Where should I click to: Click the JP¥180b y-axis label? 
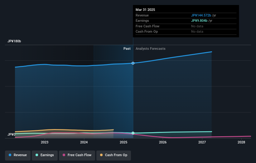[14, 41]
